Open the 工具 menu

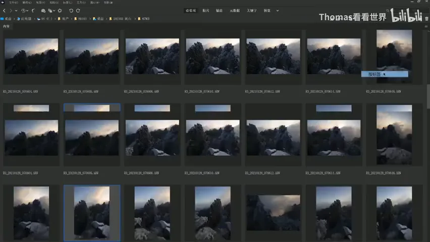pos(81,3)
